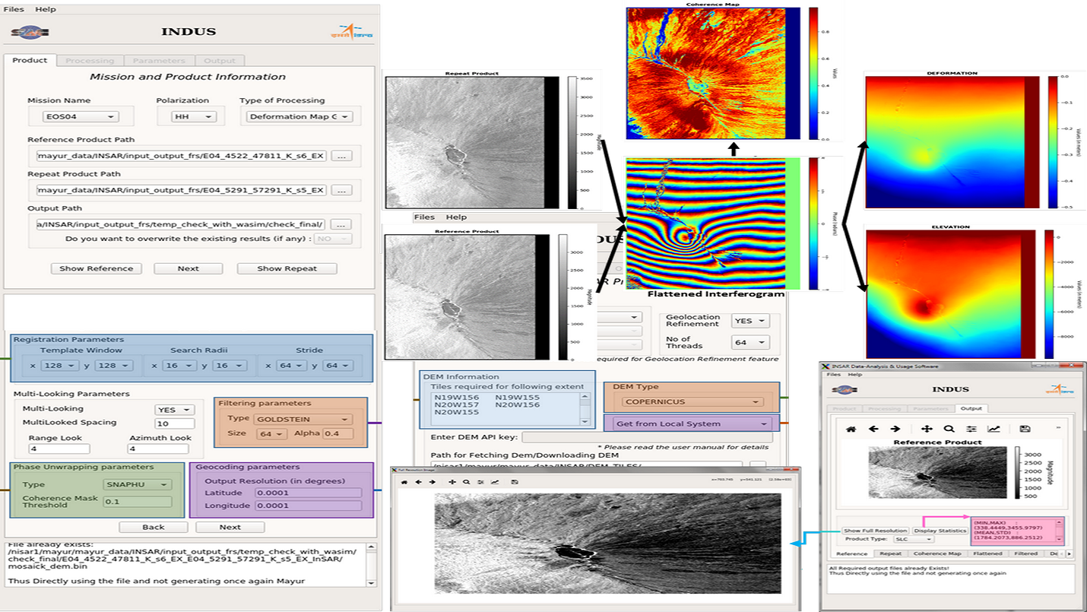This screenshot has width=1087, height=612.
Task: Open Type of Processing Deformation Map dropdown
Action: click(x=299, y=117)
